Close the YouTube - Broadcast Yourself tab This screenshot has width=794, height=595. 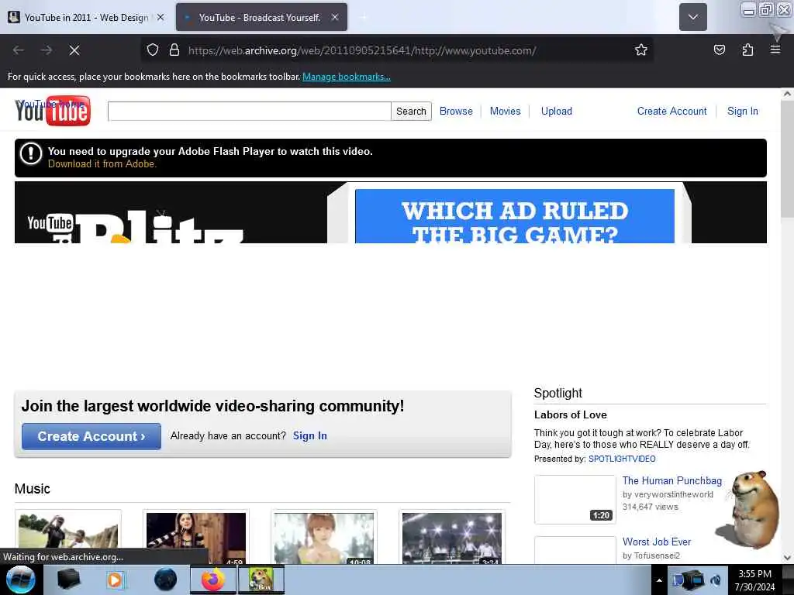pyautogui.click(x=335, y=17)
